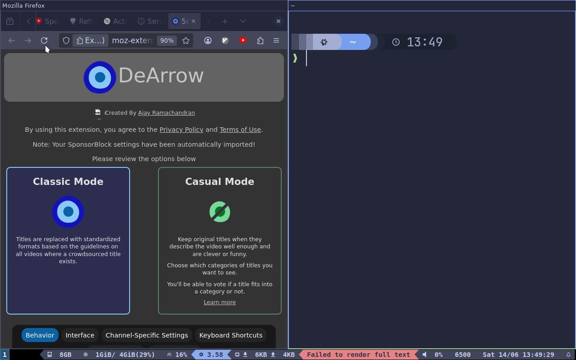The image size is (576, 360).
Task: Click the 4KB upload indicator
Action: [283, 355]
